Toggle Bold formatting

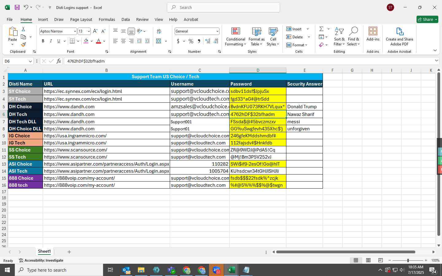[x=43, y=41]
